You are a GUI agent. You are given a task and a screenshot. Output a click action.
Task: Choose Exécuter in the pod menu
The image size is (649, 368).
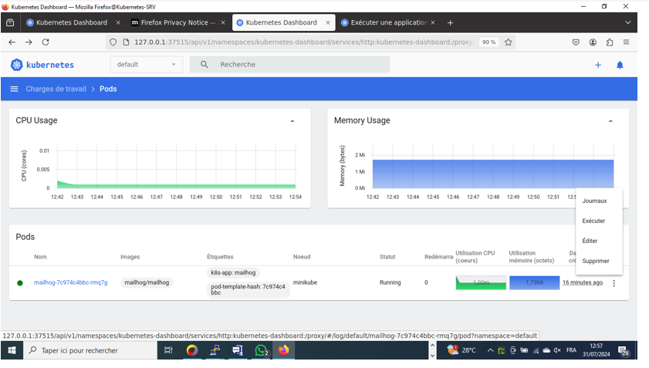click(x=593, y=221)
